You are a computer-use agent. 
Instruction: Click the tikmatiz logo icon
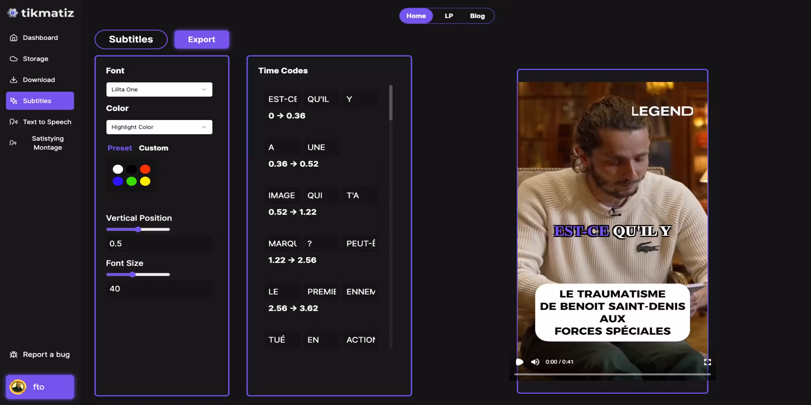tap(13, 13)
